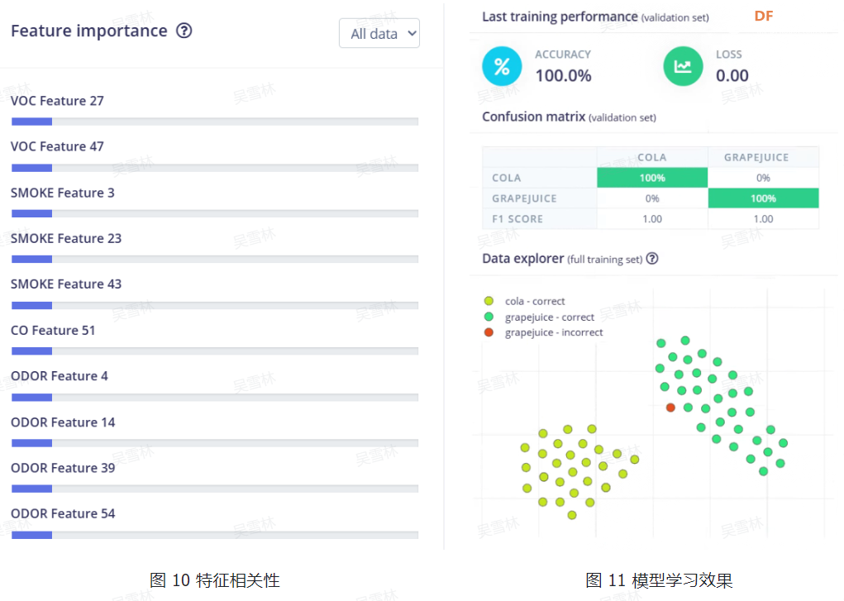Open the Feature importance help tooltip

[x=184, y=31]
